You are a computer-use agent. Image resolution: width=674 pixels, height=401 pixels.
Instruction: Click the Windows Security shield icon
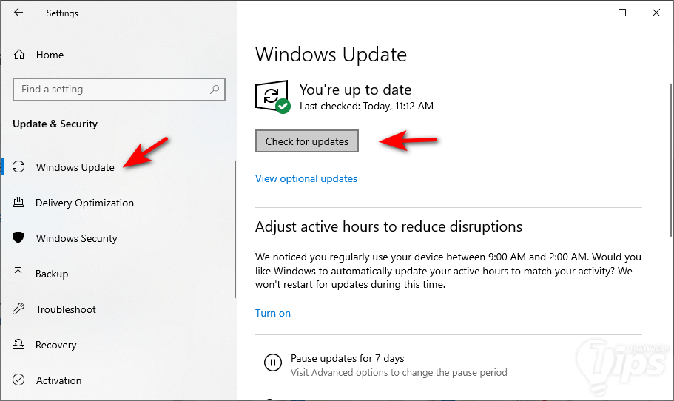click(19, 238)
